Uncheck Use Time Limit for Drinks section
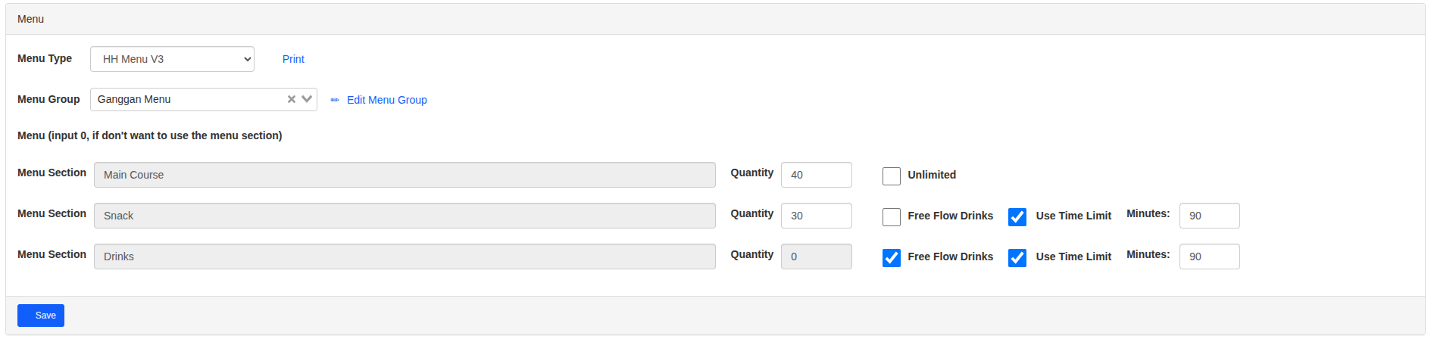 pos(1017,257)
